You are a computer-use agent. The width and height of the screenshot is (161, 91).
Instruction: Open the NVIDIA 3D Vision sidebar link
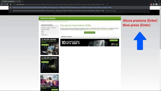pyautogui.click(x=45, y=30)
